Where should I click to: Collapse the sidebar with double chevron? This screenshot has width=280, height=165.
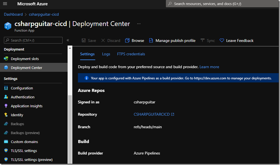click(x=68, y=40)
